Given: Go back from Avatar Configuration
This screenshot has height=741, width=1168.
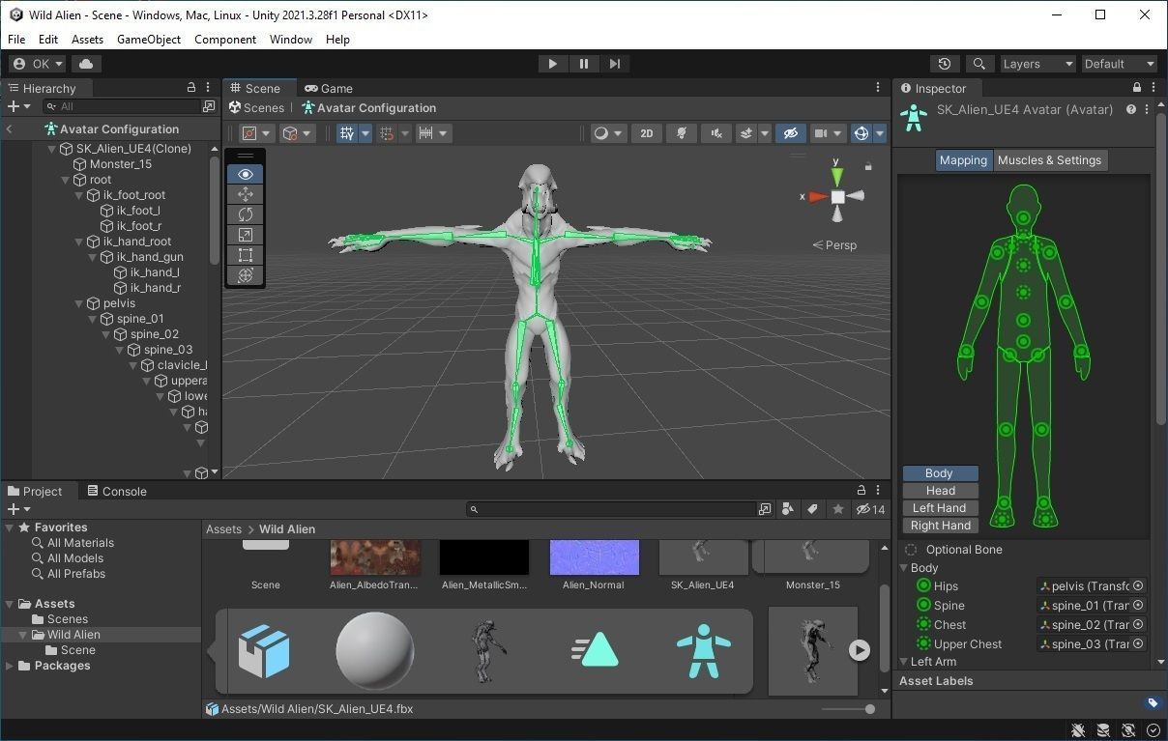Looking at the screenshot, I should pyautogui.click(x=10, y=128).
